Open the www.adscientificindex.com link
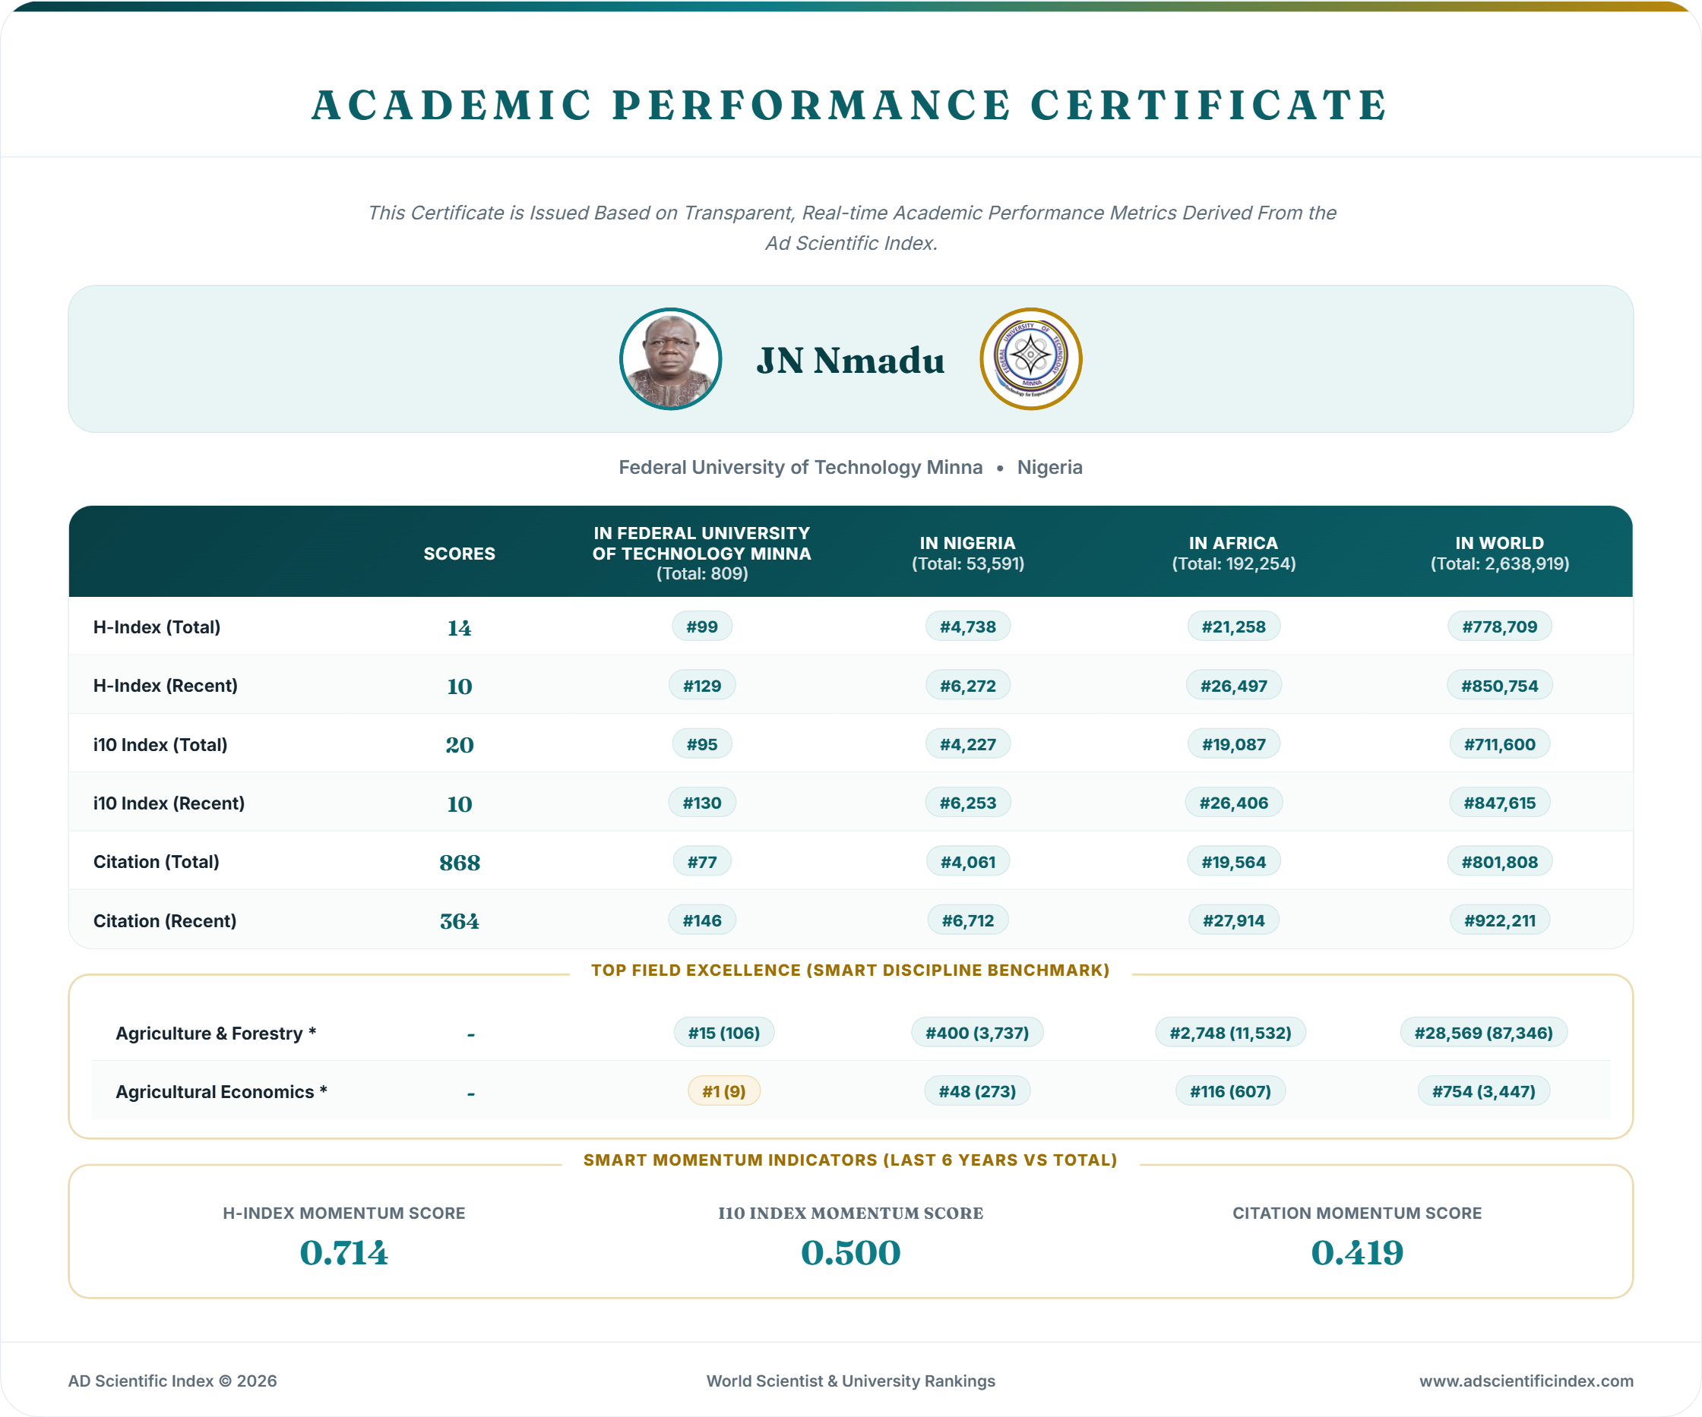Viewport: 1702px width, 1417px height. pos(1526,1381)
